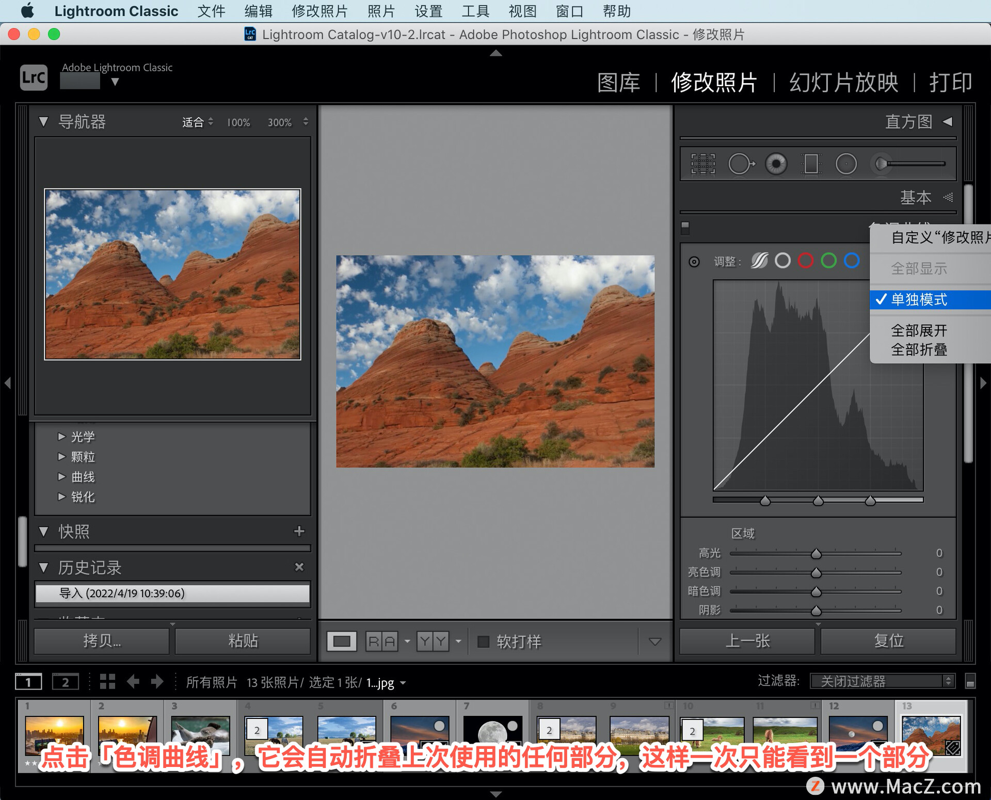Switch to parametric curve adjustment icon
The height and width of the screenshot is (800, 991).
[759, 261]
